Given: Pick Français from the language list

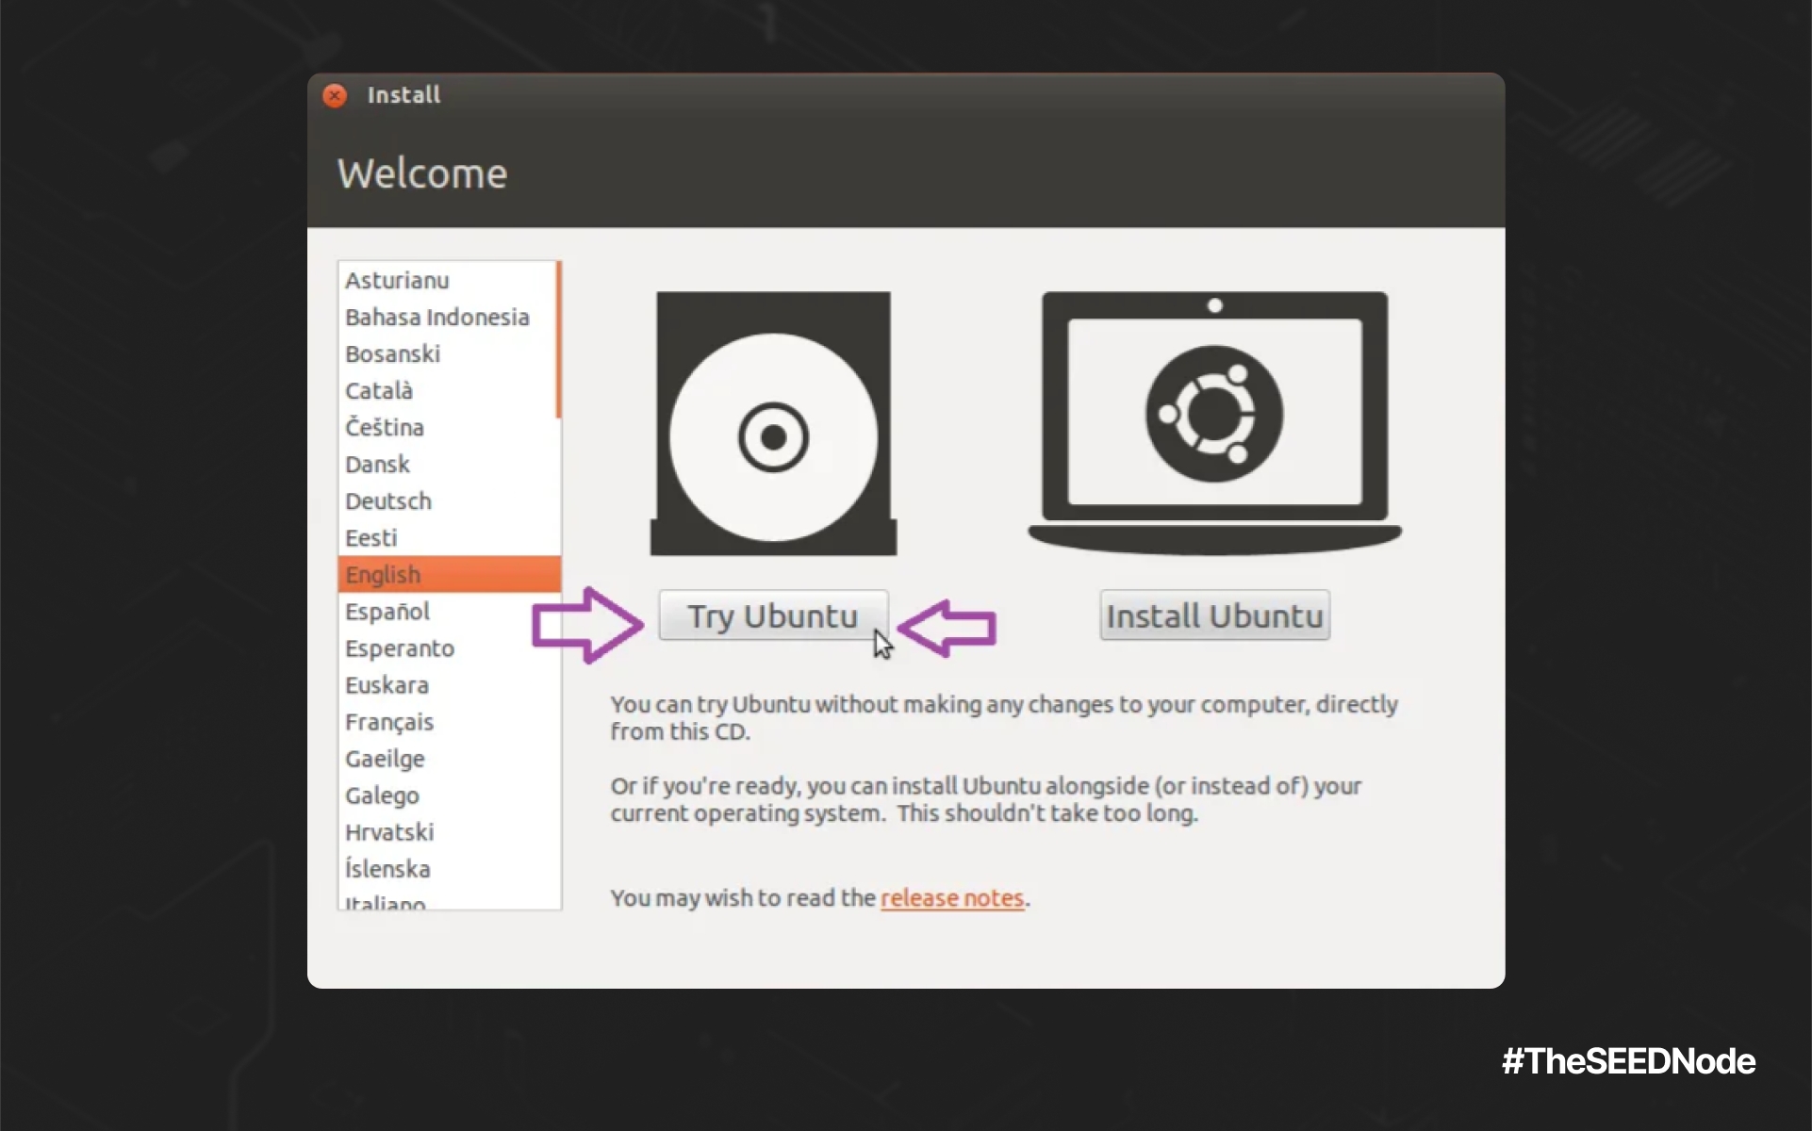Looking at the screenshot, I should pos(389,722).
